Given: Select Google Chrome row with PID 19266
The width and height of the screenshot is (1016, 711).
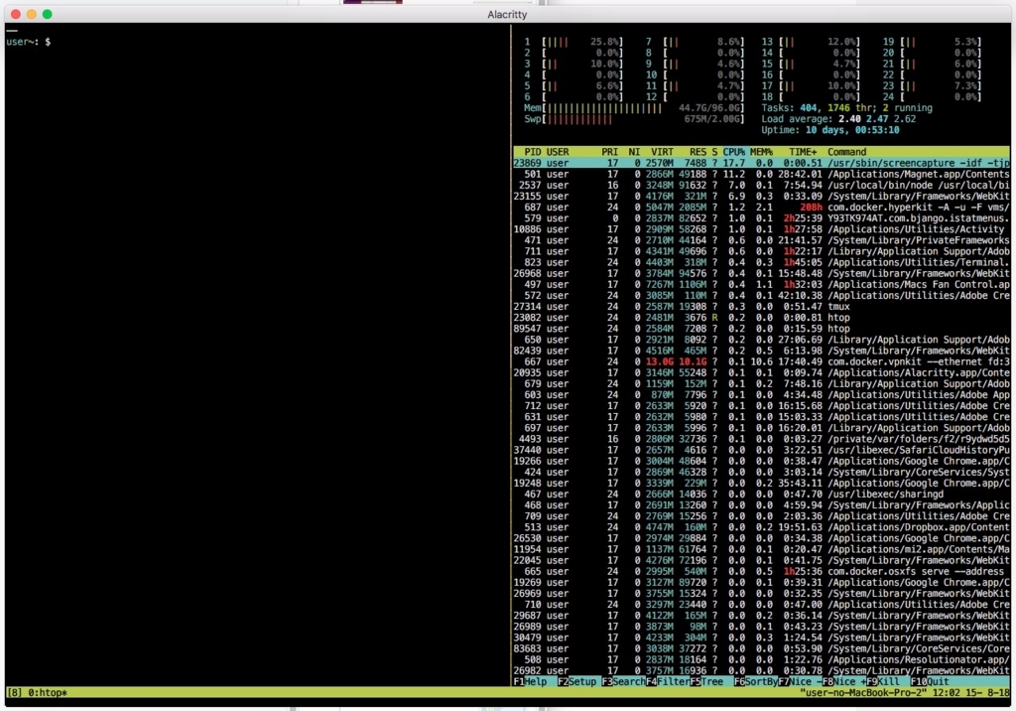Looking at the screenshot, I should pos(761,461).
